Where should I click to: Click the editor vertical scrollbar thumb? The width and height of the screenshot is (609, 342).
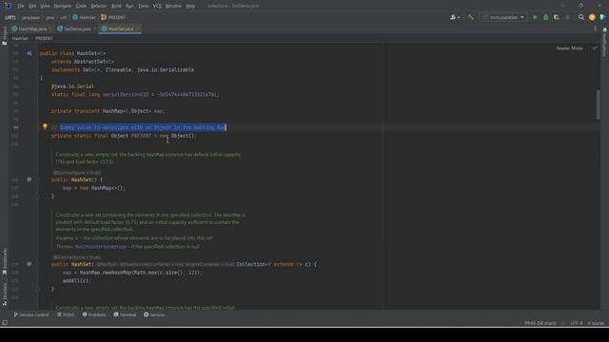(x=599, y=104)
